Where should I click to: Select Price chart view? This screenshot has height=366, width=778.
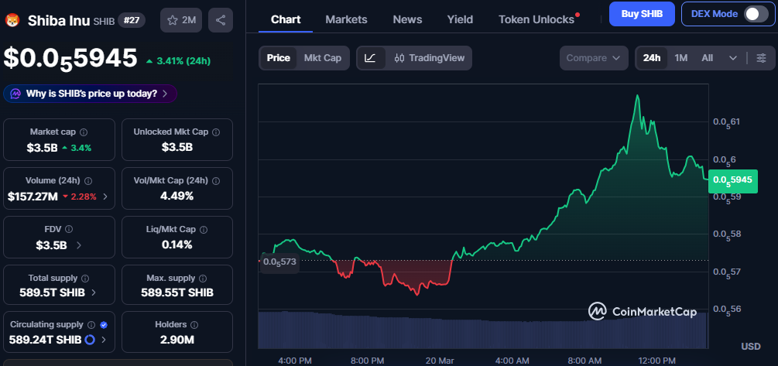pos(279,58)
